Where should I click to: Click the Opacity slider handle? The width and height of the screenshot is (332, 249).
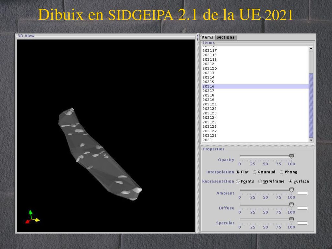point(291,157)
